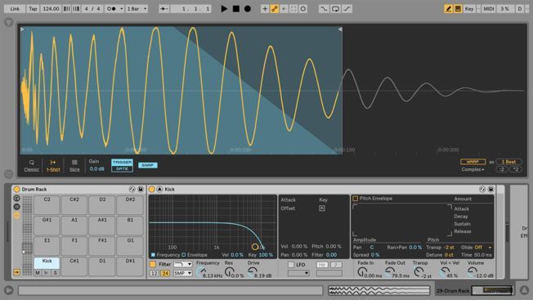Solo the Kick pad with S

point(55,272)
